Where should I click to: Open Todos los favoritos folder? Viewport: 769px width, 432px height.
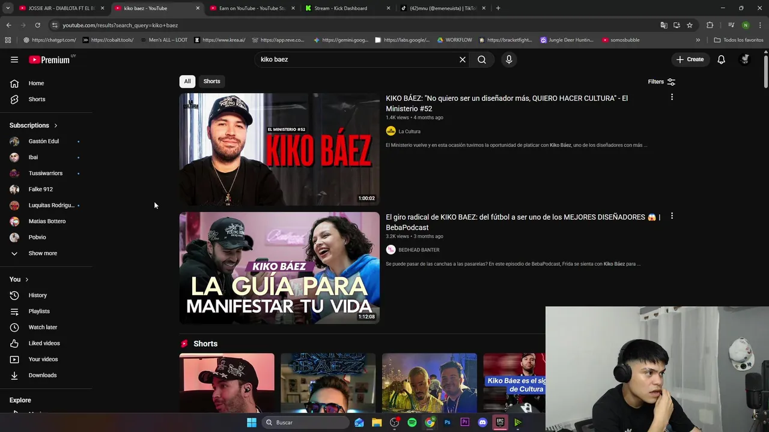[x=738, y=40]
